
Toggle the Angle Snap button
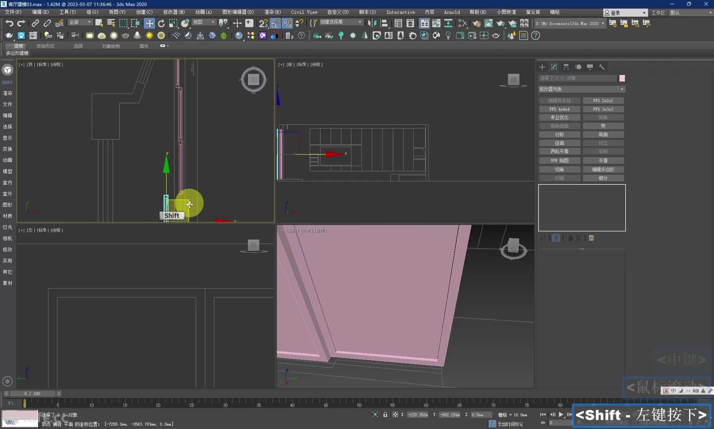(276, 23)
